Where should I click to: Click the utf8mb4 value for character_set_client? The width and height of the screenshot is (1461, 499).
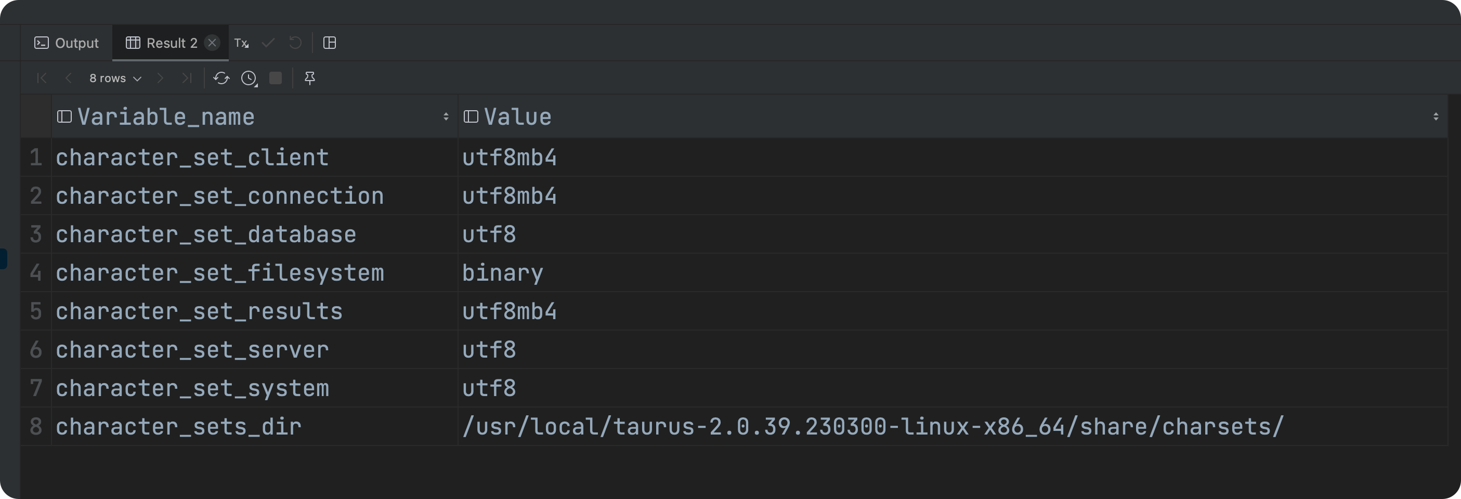coord(510,157)
